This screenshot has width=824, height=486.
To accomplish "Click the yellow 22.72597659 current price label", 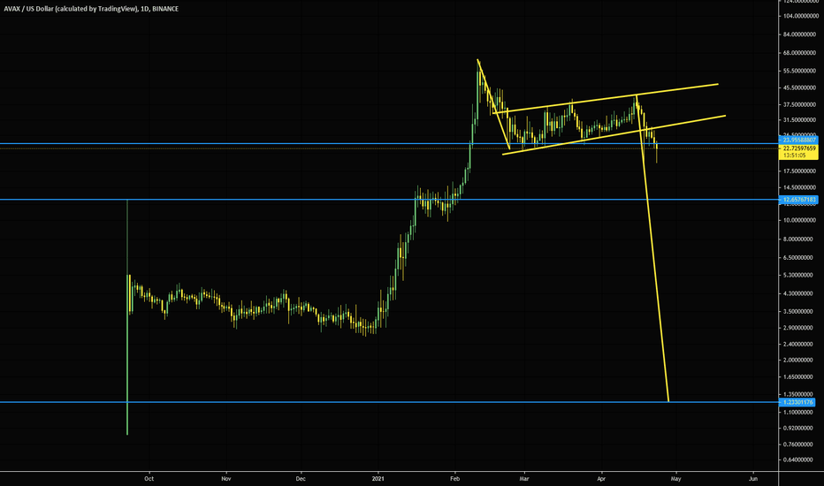I will click(x=799, y=148).
